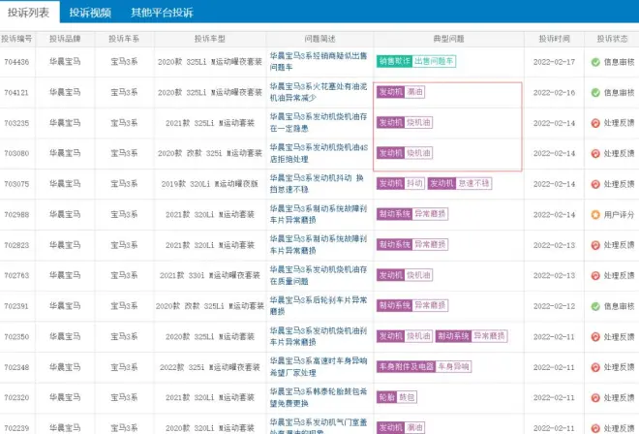This screenshot has width=639, height=434.
Task: Click red 处理反馈 icon in row 703235
Action: 595,123
